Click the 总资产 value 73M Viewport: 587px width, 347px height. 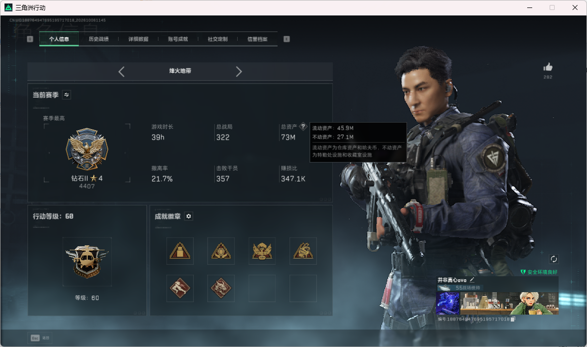(x=288, y=138)
